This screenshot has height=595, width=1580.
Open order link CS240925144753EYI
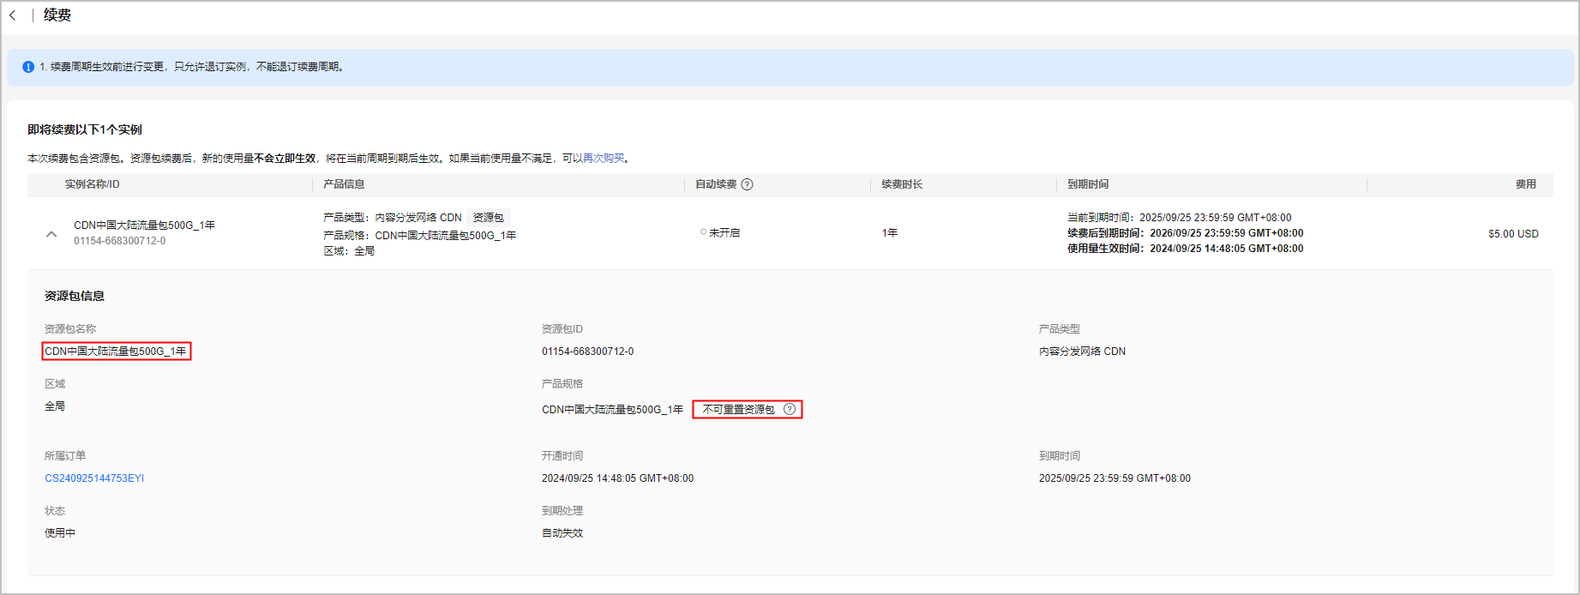point(94,478)
